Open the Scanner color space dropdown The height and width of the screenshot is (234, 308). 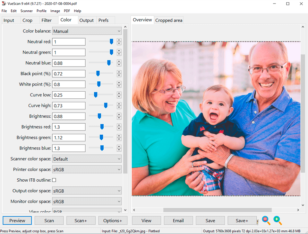click(87, 158)
